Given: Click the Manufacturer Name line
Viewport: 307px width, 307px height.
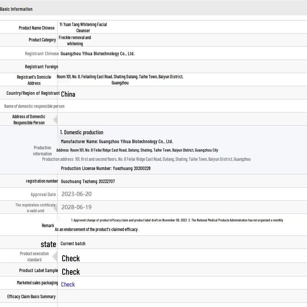Looking at the screenshot, I should click(117, 142).
